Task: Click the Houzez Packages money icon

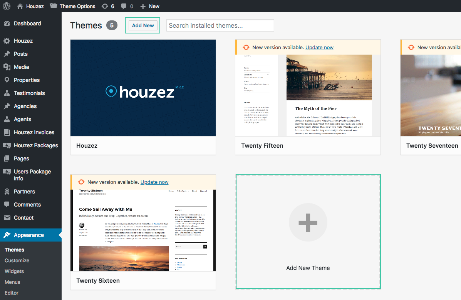Action: pyautogui.click(x=7, y=145)
